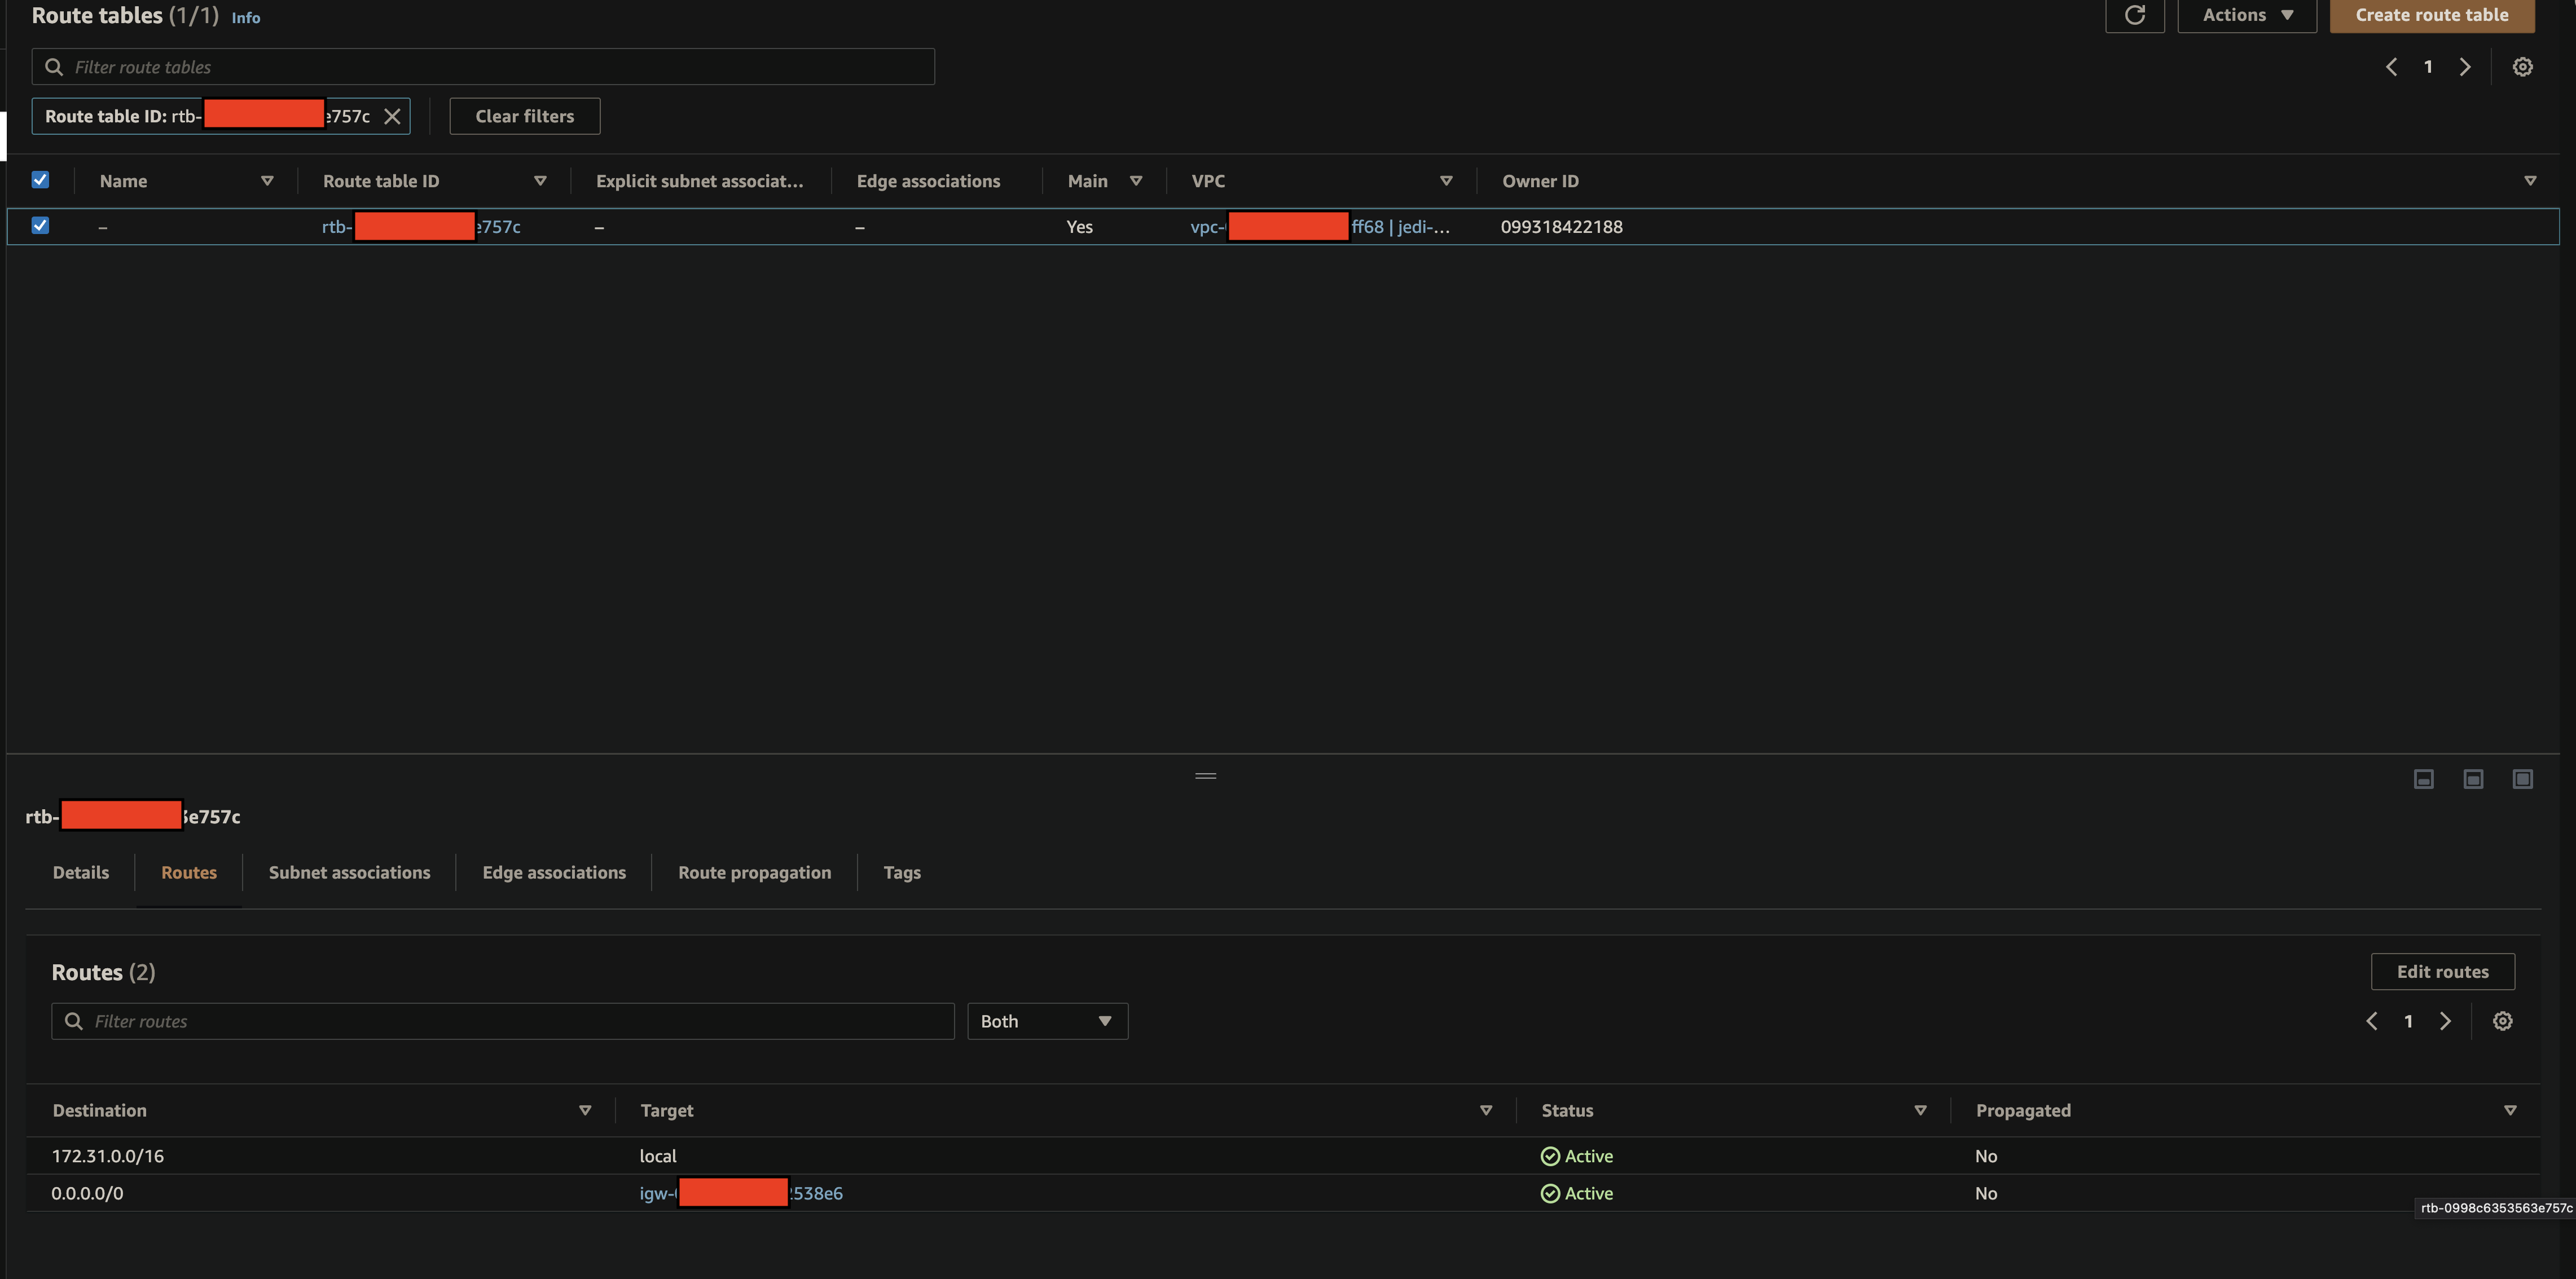Screen dimensions: 2576x1279
Task: Switch to the Details tab
Action: click(81, 872)
